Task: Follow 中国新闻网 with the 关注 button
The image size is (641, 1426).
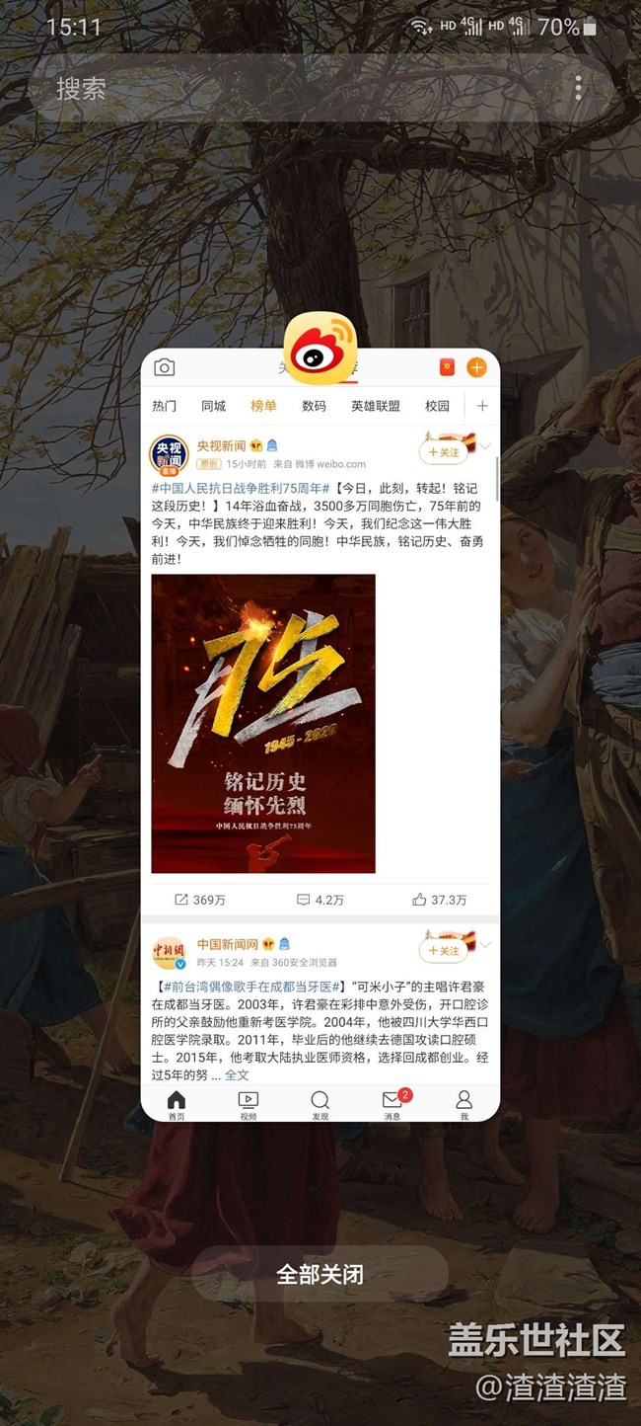Action: [444, 950]
